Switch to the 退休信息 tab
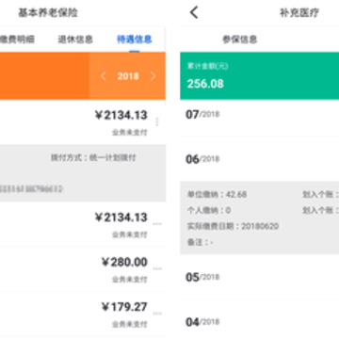Screen dimensions: 339x339 click(x=75, y=40)
